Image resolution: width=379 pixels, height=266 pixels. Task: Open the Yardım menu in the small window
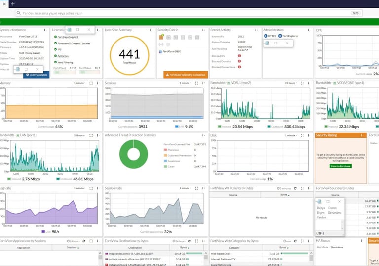pos(321,217)
